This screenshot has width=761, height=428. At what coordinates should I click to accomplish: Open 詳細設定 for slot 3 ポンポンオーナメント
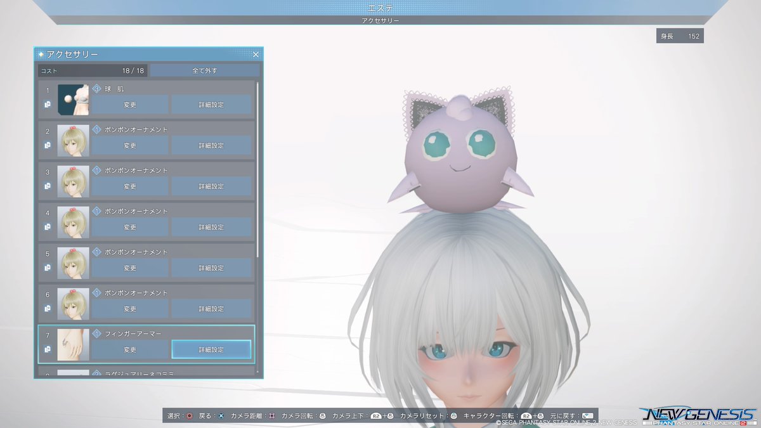point(211,186)
